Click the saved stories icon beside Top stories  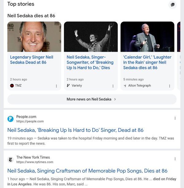point(173,5)
